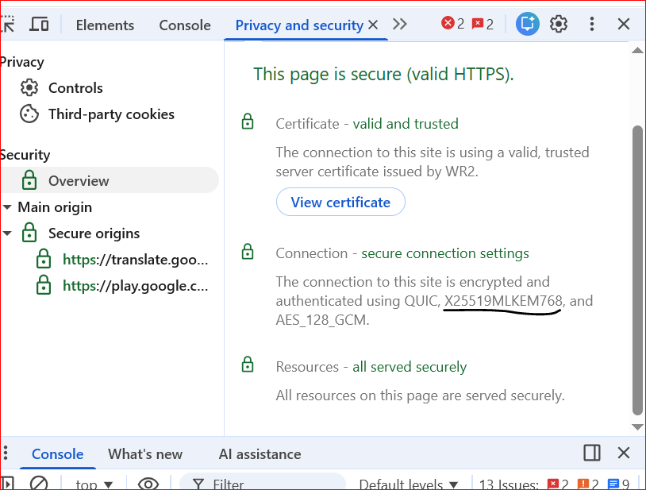Open the DevTools three-dot customize menu
646x490 pixels.
pos(591,24)
